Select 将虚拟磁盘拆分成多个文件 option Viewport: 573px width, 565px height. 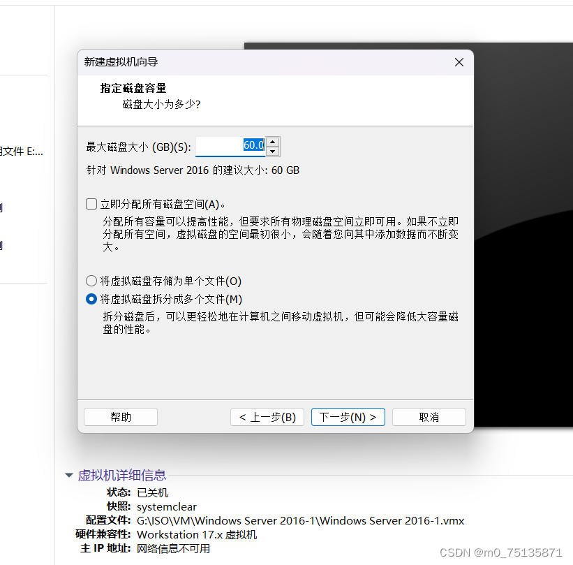pyautogui.click(x=91, y=299)
